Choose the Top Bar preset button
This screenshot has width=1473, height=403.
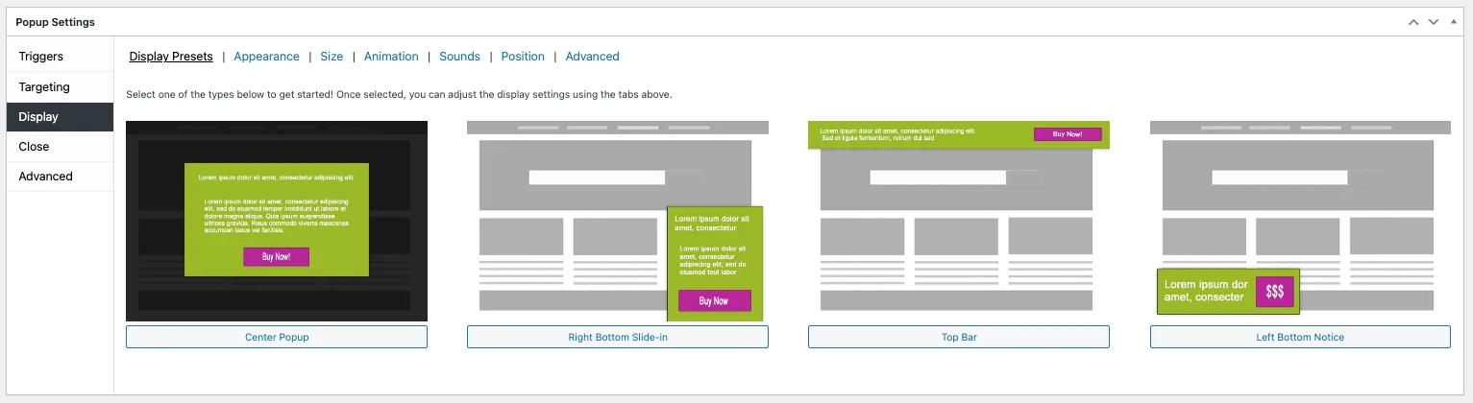click(959, 337)
